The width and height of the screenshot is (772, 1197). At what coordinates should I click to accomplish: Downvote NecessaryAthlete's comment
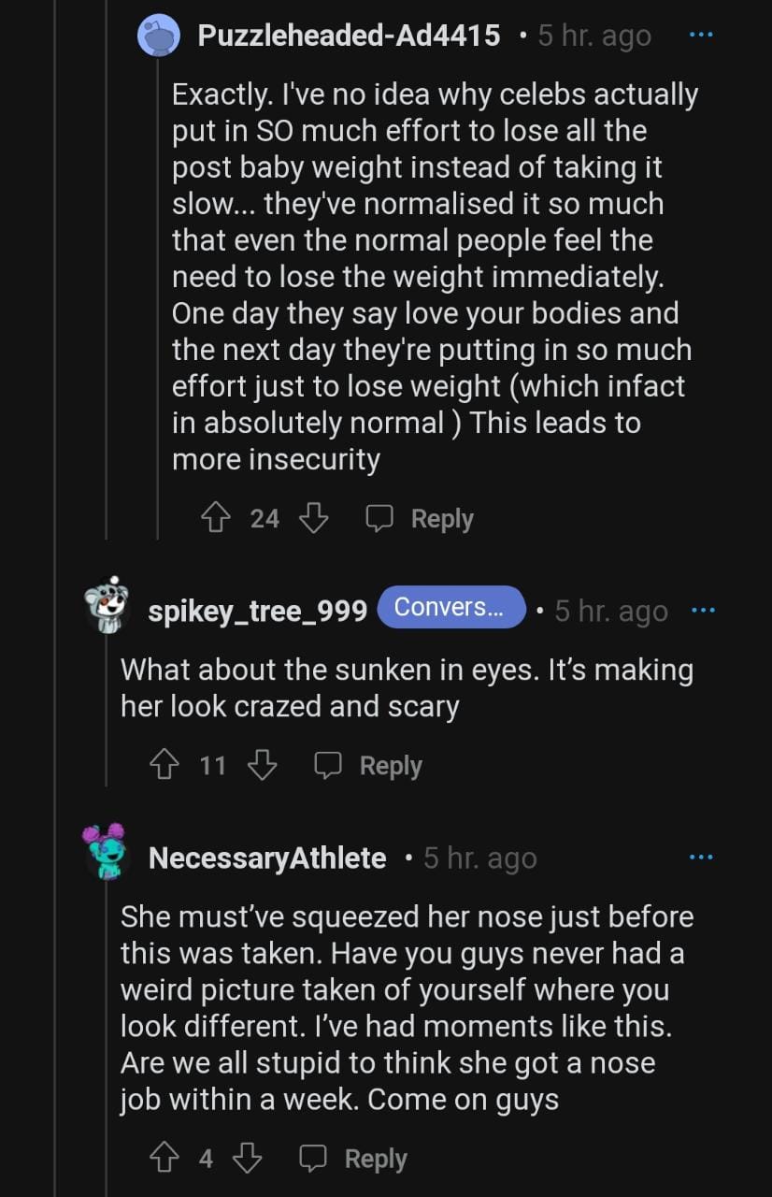pos(247,1159)
